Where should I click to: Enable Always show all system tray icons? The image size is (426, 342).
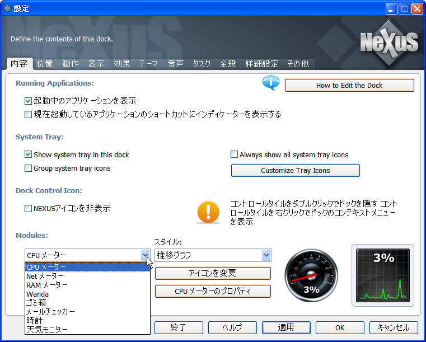tap(234, 154)
